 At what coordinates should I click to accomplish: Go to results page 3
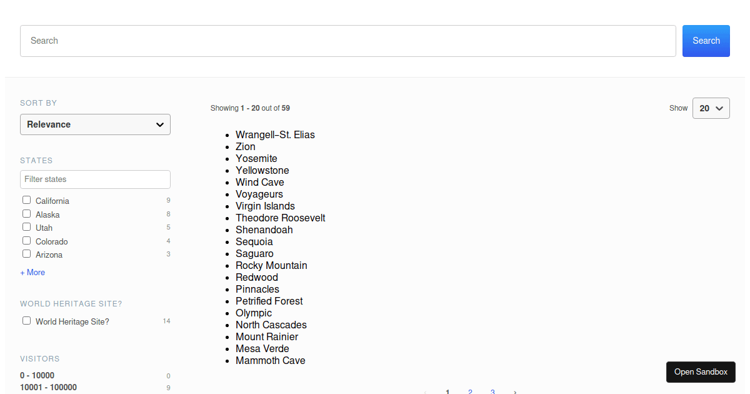pos(492,391)
